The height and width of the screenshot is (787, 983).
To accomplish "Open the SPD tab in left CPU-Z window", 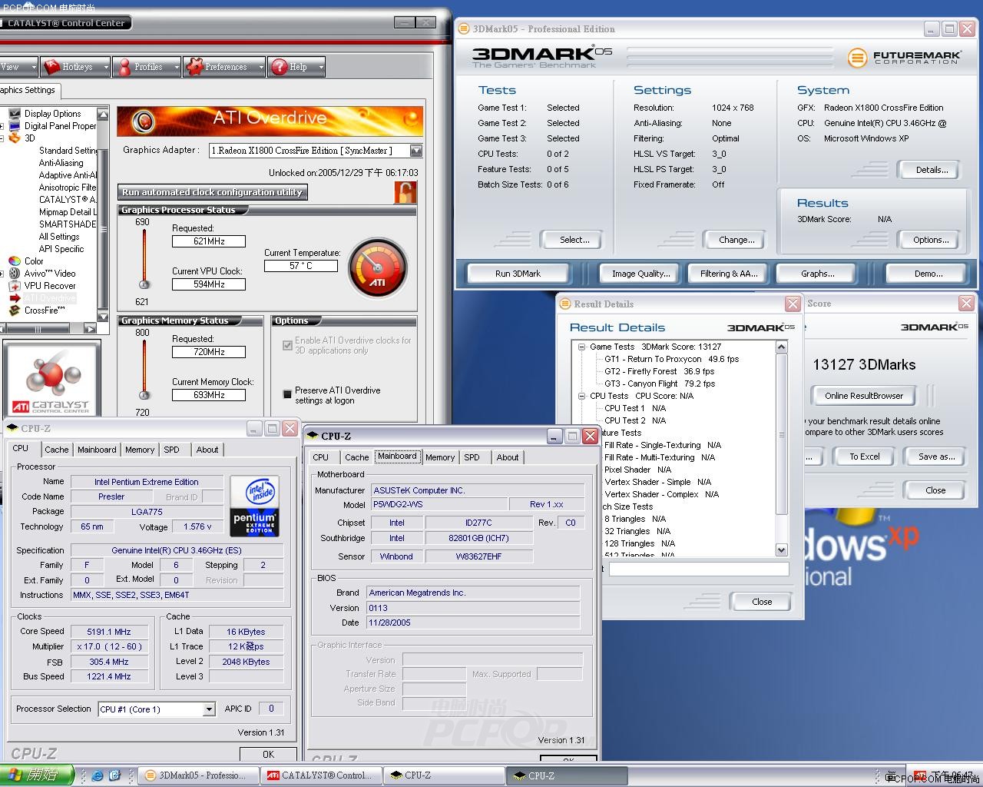I will pos(172,450).
